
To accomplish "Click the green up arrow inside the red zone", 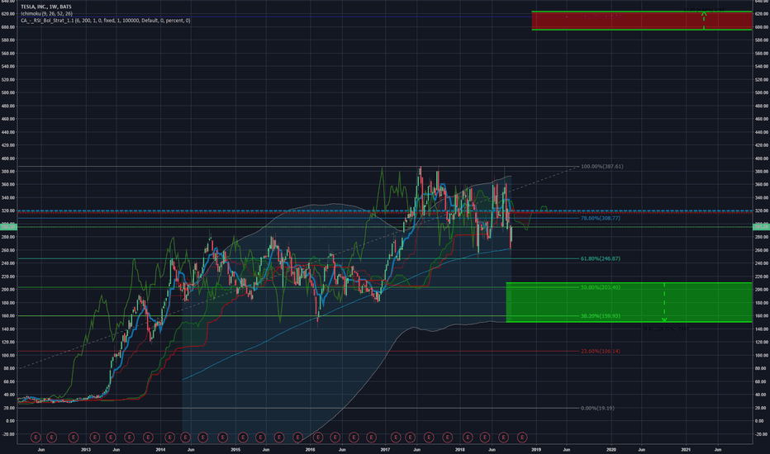I will [x=704, y=20].
